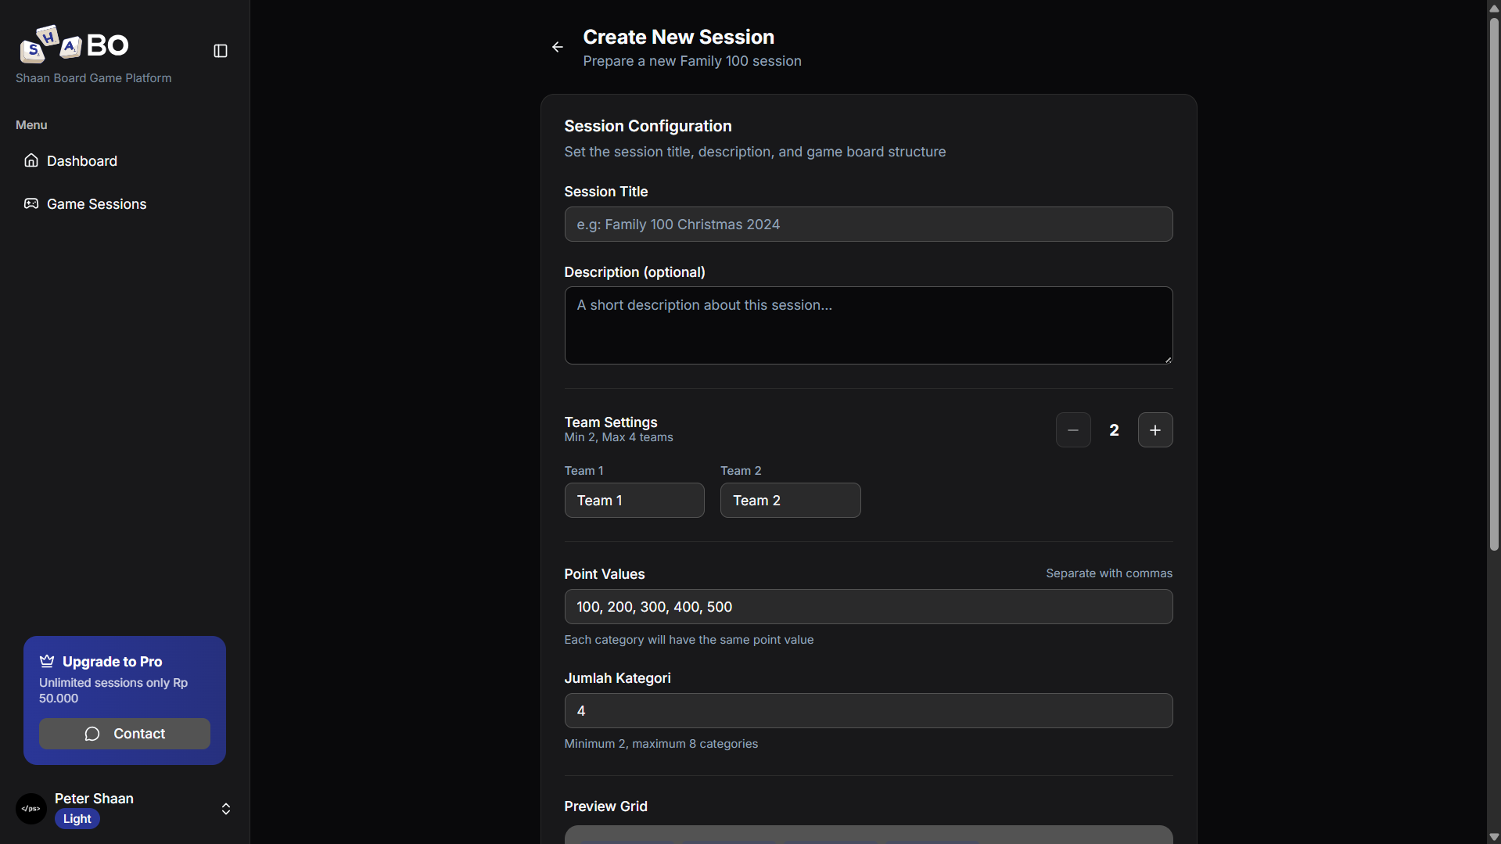Open the Dashboard menu item

[82, 161]
